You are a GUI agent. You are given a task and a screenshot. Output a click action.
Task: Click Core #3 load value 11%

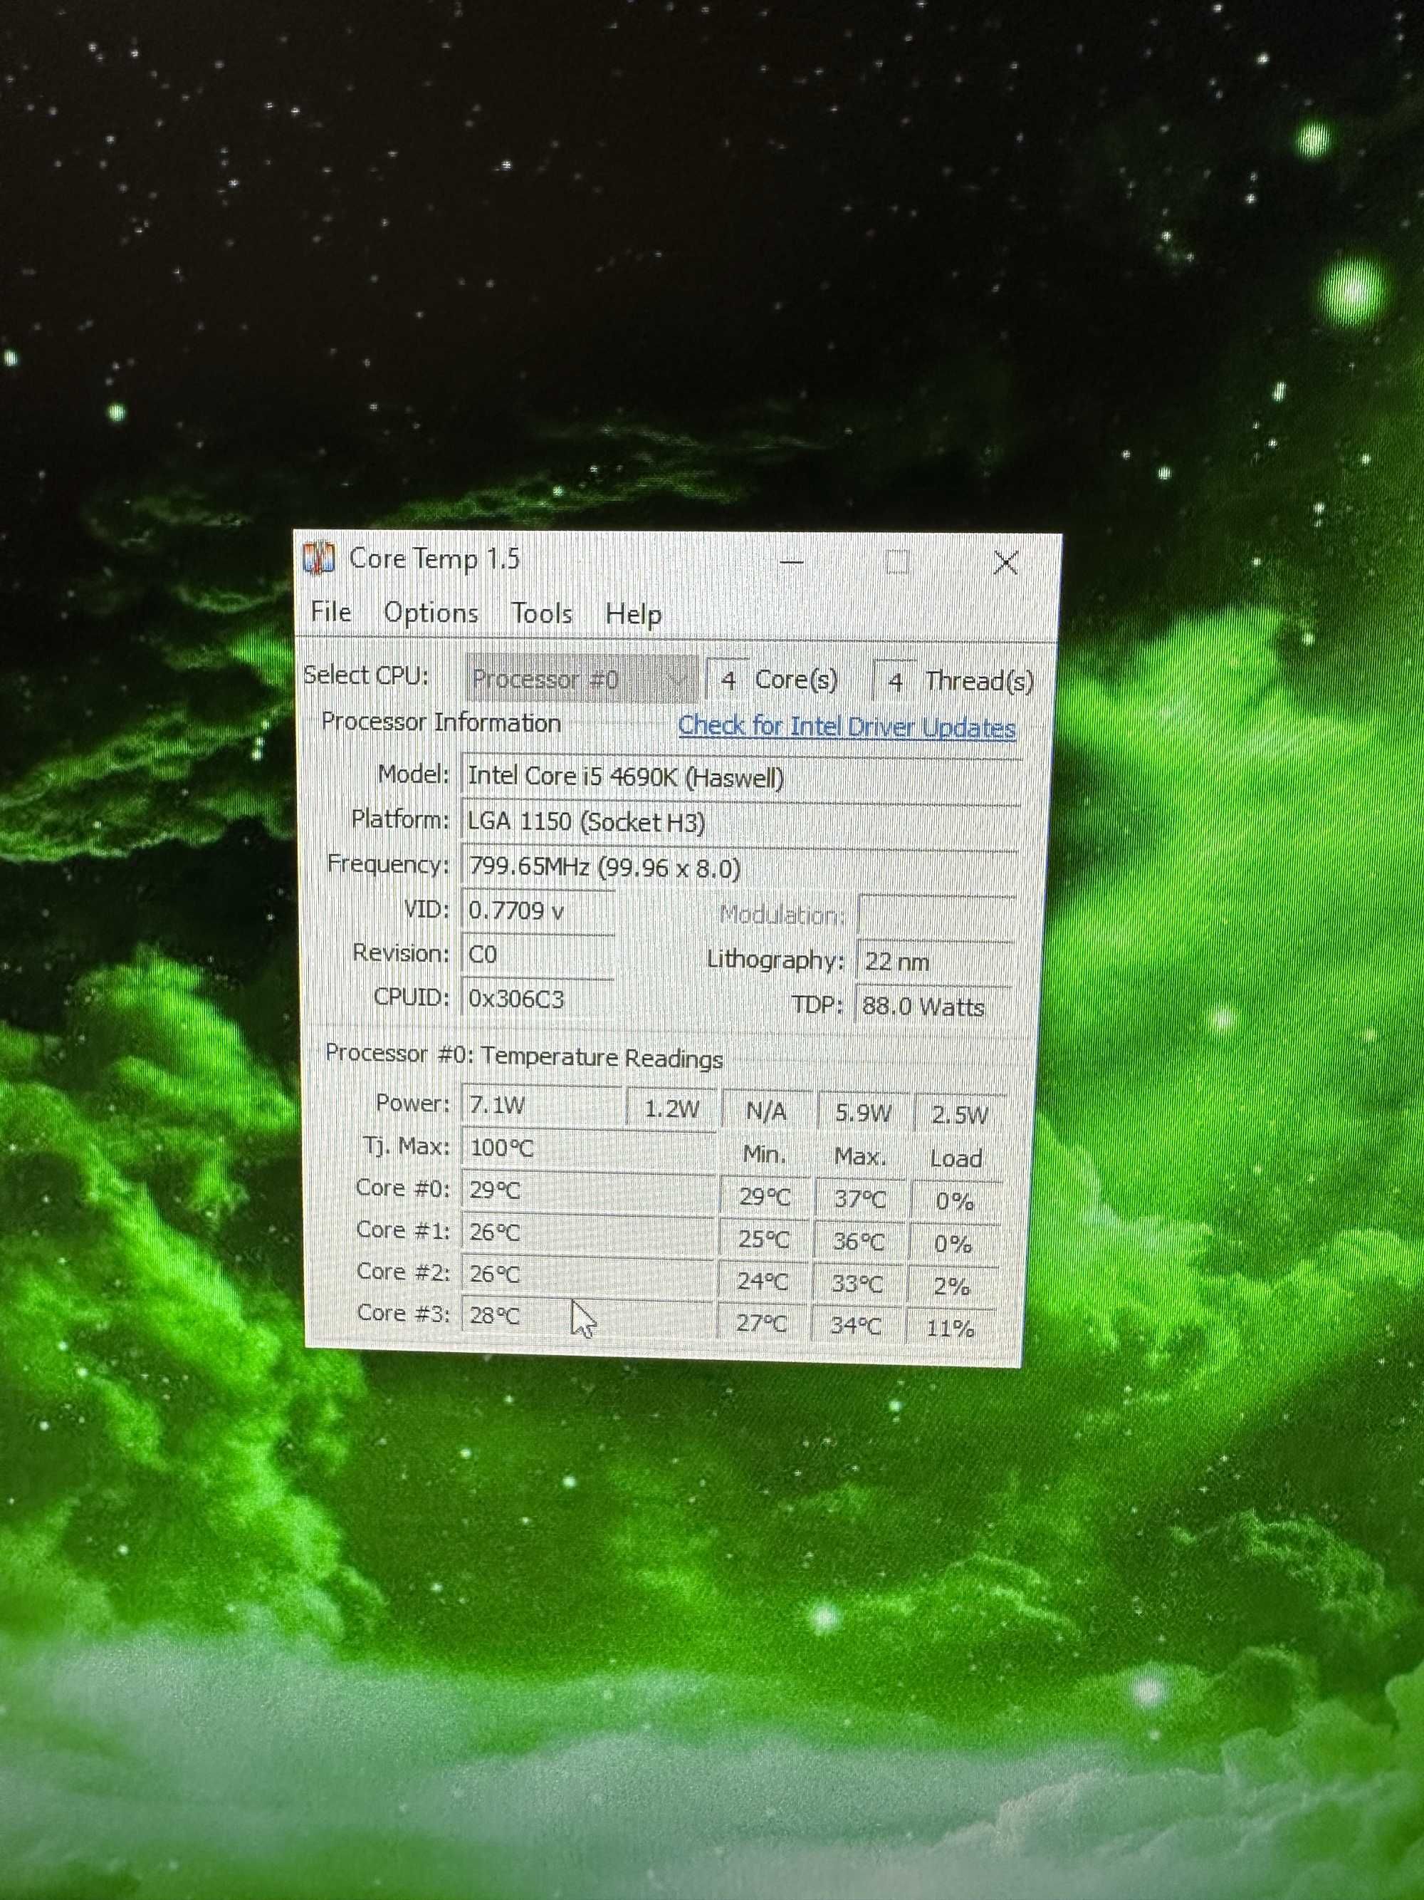coord(951,1329)
